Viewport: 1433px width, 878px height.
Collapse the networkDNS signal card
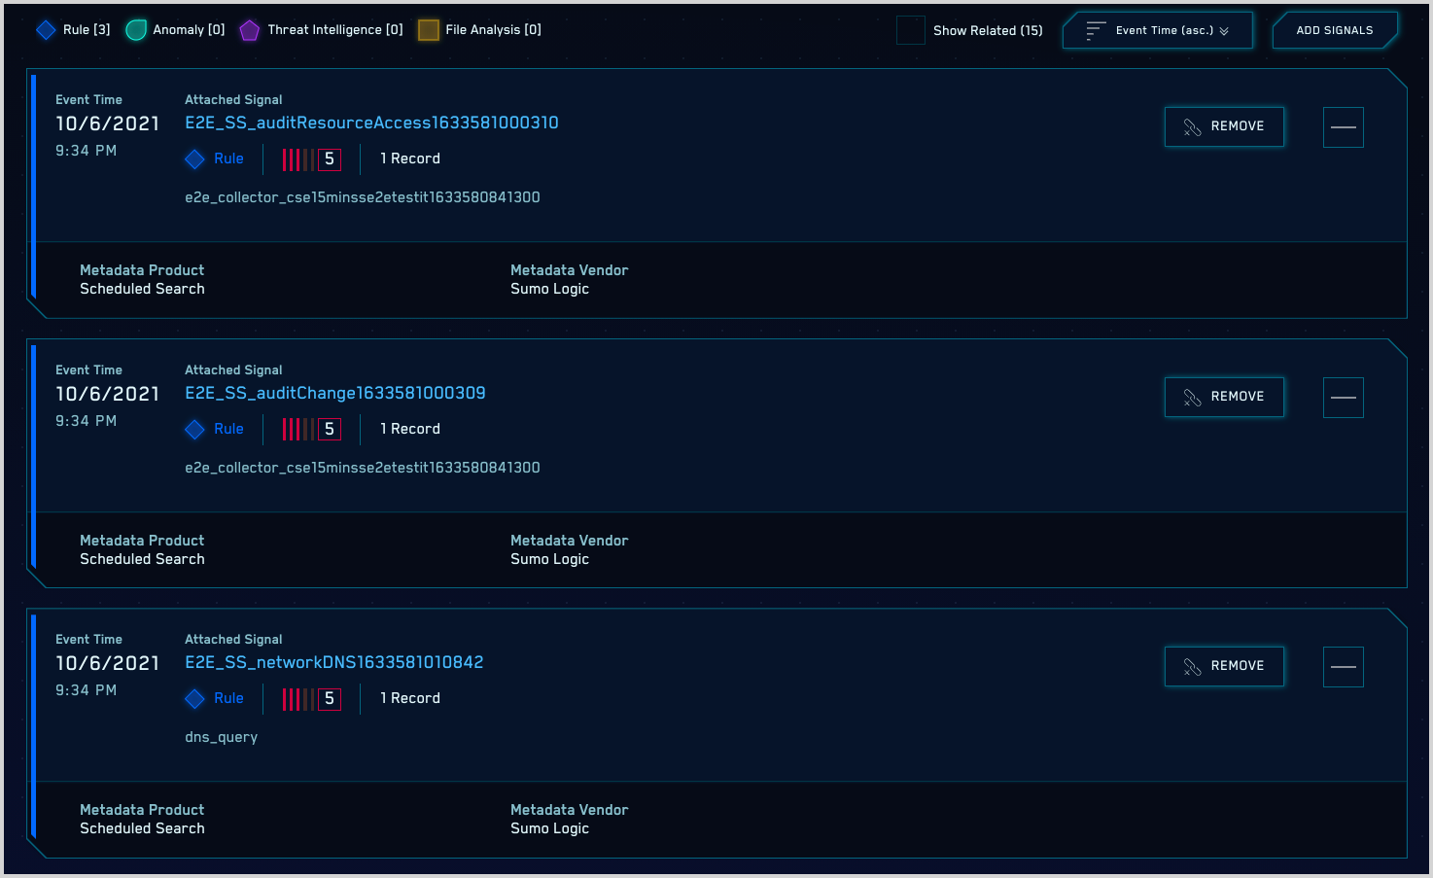[x=1343, y=667]
